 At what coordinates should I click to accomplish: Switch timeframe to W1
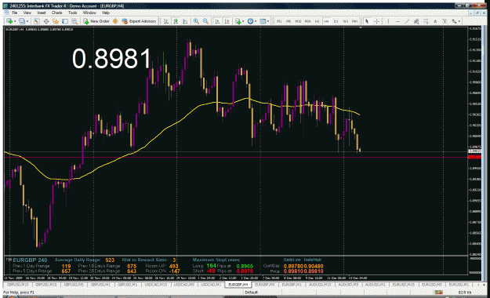346,21
